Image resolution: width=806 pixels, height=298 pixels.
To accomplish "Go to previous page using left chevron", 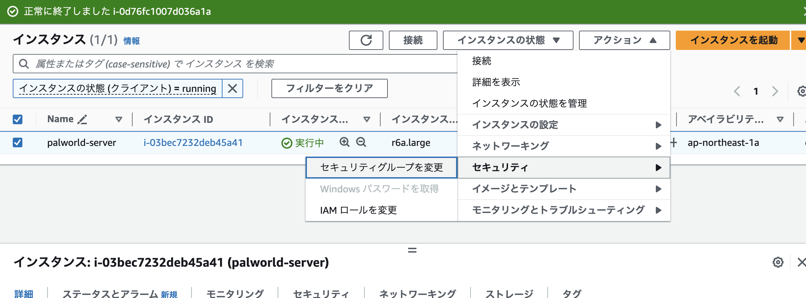I will [x=737, y=91].
